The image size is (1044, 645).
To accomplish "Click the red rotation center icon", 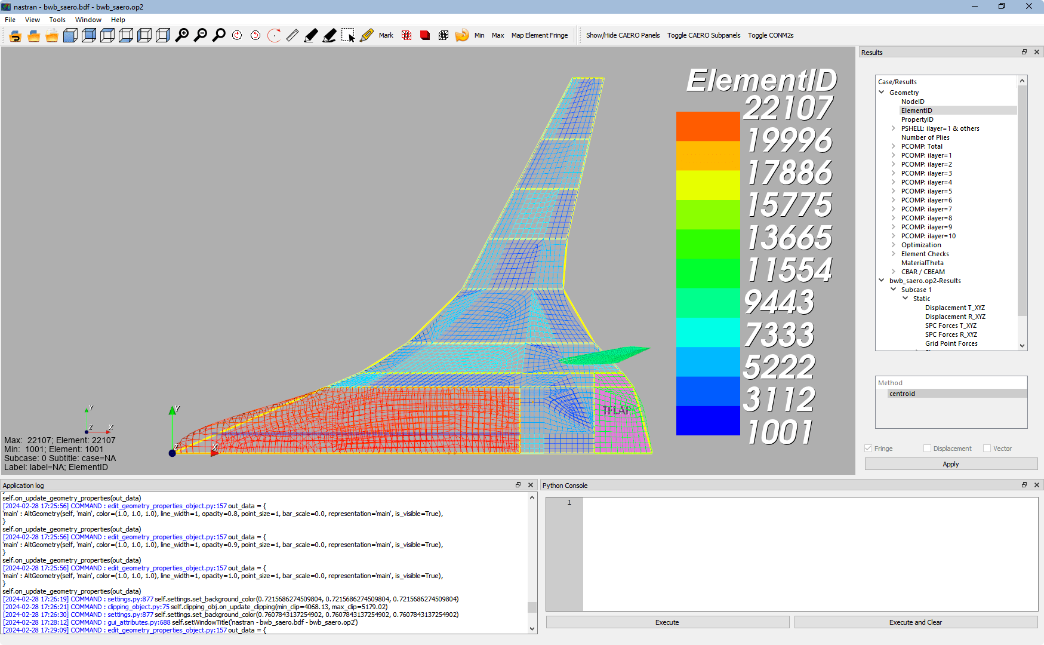I will pyautogui.click(x=274, y=35).
